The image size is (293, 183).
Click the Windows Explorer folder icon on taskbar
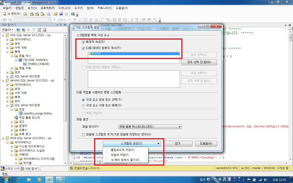point(29,180)
